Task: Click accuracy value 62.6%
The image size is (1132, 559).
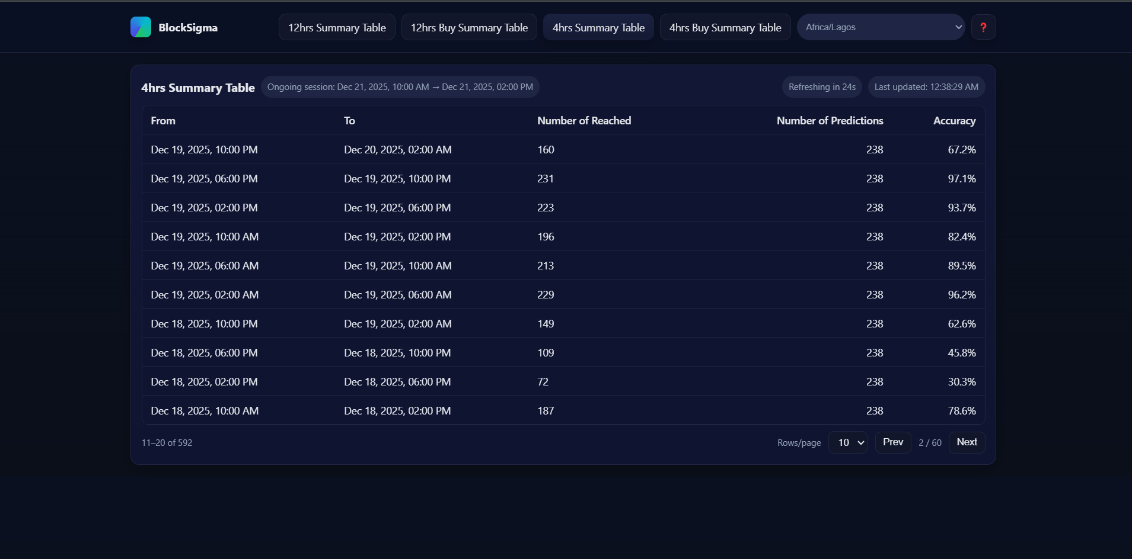Action: [x=962, y=324]
